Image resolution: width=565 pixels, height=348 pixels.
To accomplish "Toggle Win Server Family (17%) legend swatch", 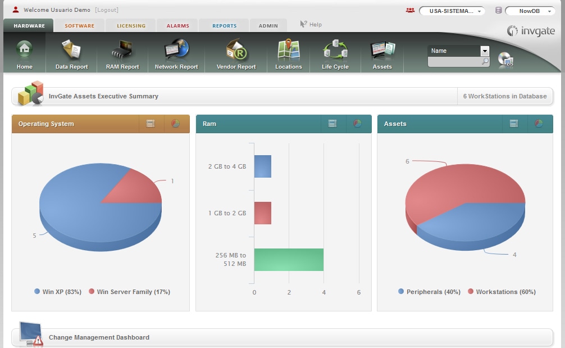I will click(92, 291).
